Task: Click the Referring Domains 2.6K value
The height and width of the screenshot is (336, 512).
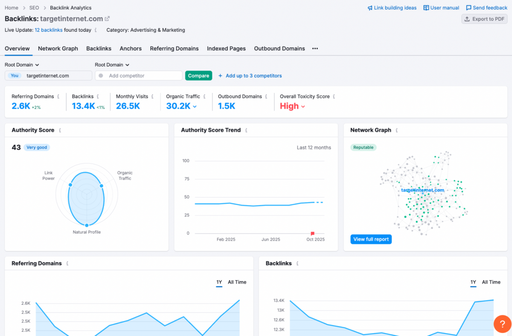Action: coord(21,106)
